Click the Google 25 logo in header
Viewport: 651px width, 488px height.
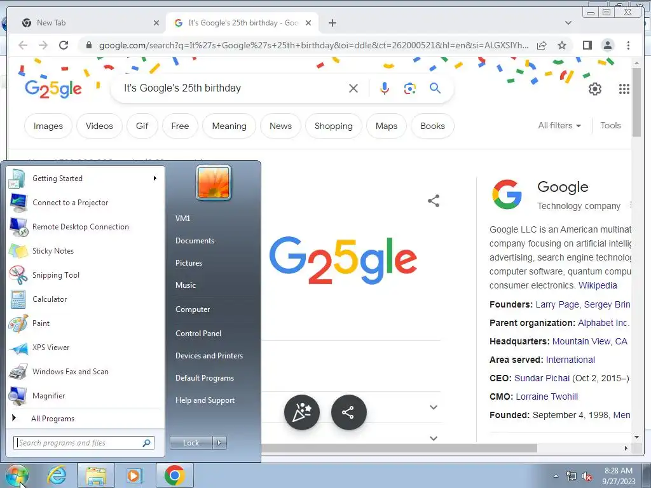(53, 88)
